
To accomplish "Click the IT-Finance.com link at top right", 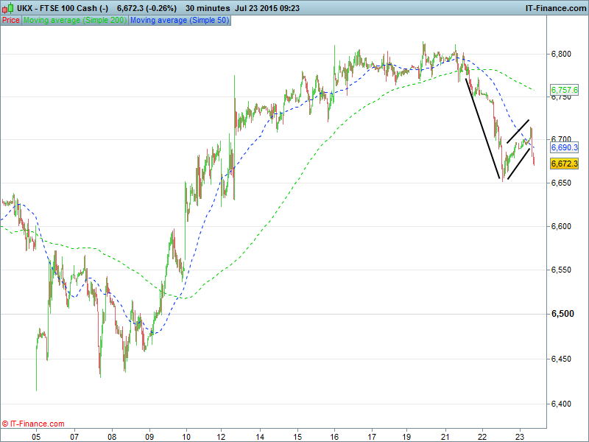I will pos(554,7).
